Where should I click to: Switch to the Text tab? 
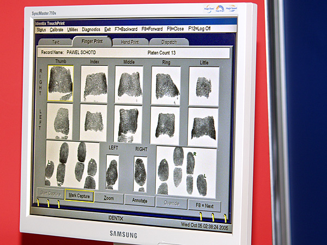tap(55, 42)
